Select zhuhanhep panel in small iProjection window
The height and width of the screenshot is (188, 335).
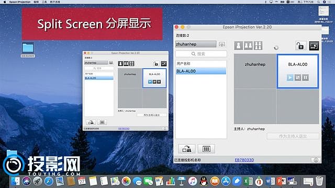pyautogui.click(x=130, y=78)
